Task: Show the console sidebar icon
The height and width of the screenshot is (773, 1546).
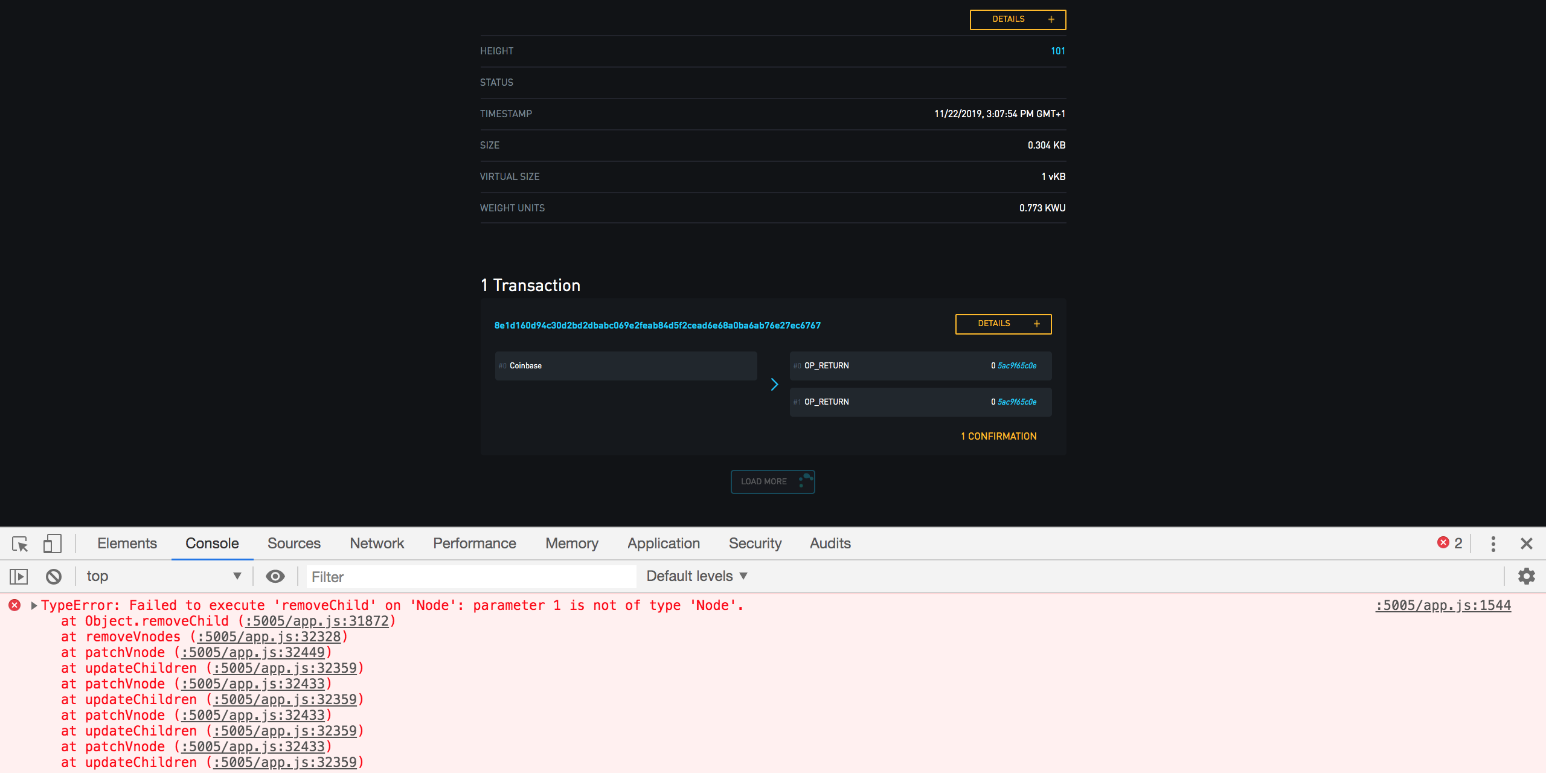Action: 19,576
